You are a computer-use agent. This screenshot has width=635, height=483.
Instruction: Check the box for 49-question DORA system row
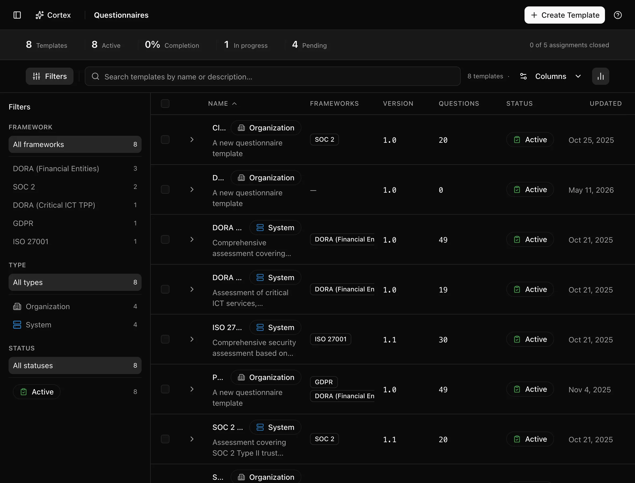click(165, 239)
